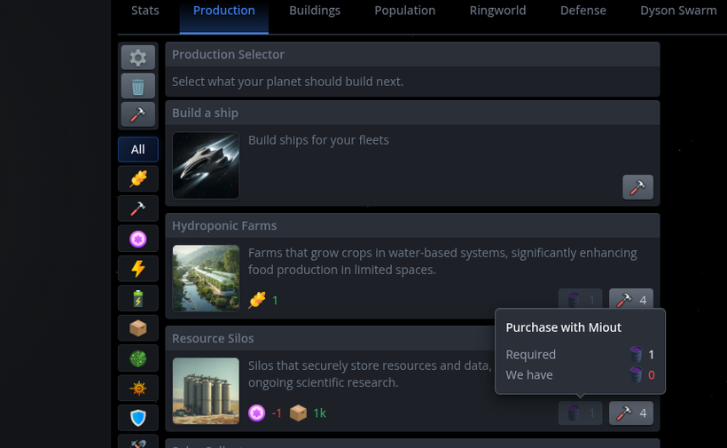Image resolution: width=727 pixels, height=448 pixels.
Task: Select the purple research filter icon
Action: 138,239
